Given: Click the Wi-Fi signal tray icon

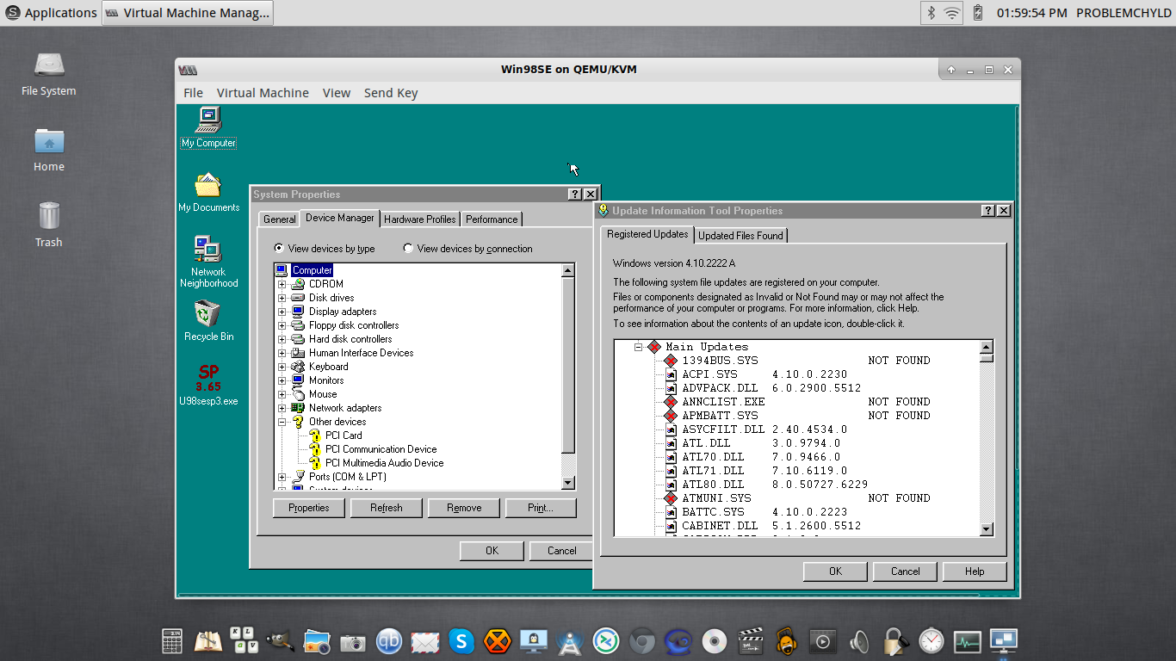Looking at the screenshot, I should (951, 13).
